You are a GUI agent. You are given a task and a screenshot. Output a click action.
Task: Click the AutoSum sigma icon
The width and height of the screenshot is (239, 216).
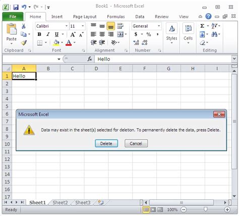pyautogui.click(x=202, y=26)
